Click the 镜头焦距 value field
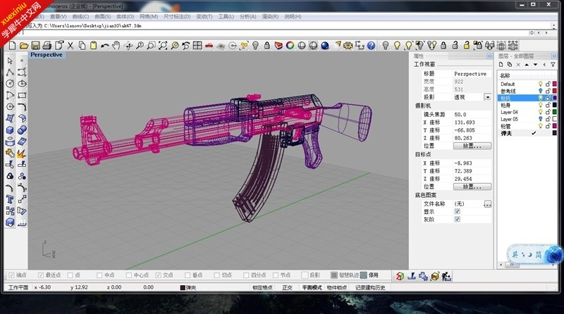 (472, 114)
